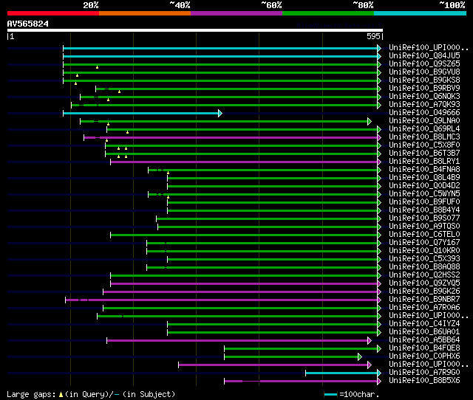Select the UniRef100_C4IYZ4 label
This screenshot has width=473, height=400.
point(424,324)
